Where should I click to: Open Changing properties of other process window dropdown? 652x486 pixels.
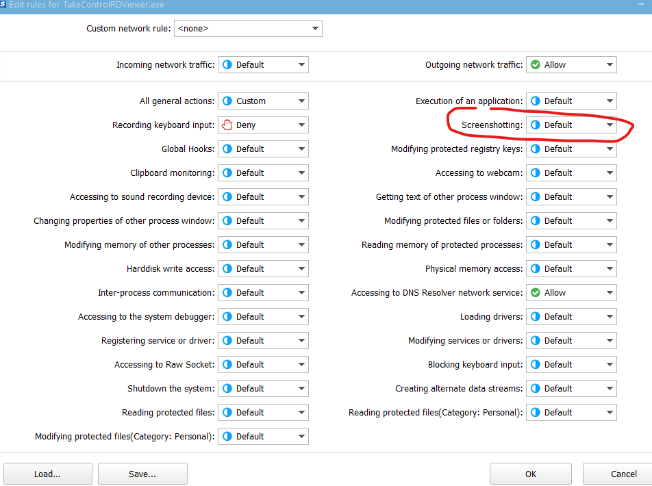(x=263, y=221)
